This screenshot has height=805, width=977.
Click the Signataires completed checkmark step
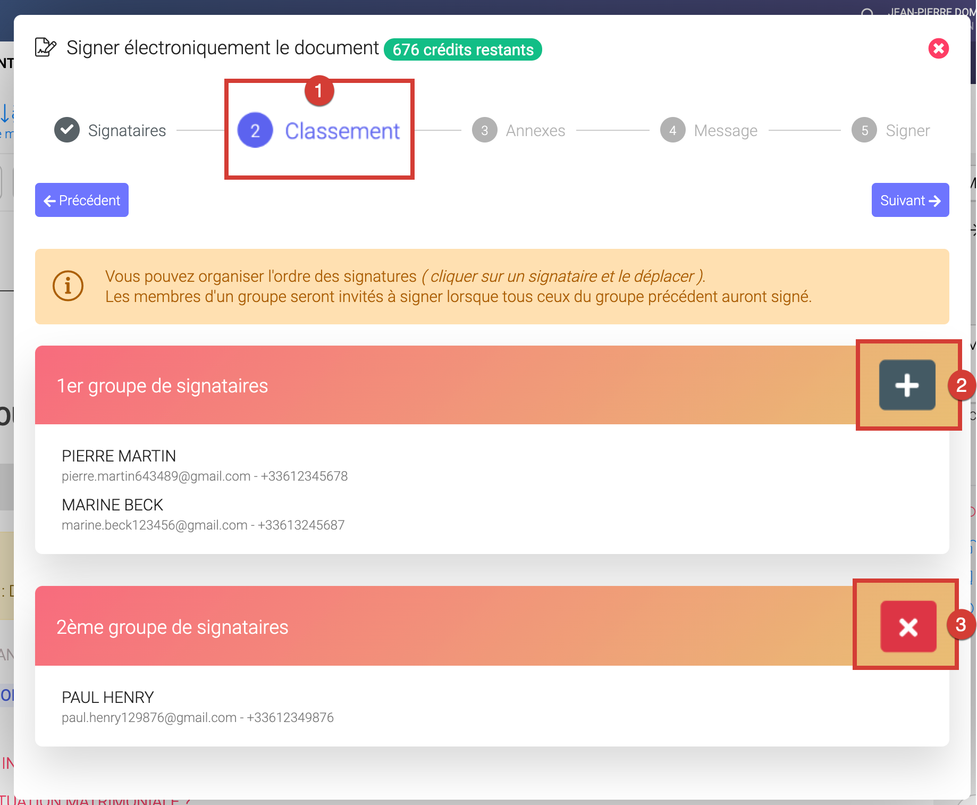67,130
